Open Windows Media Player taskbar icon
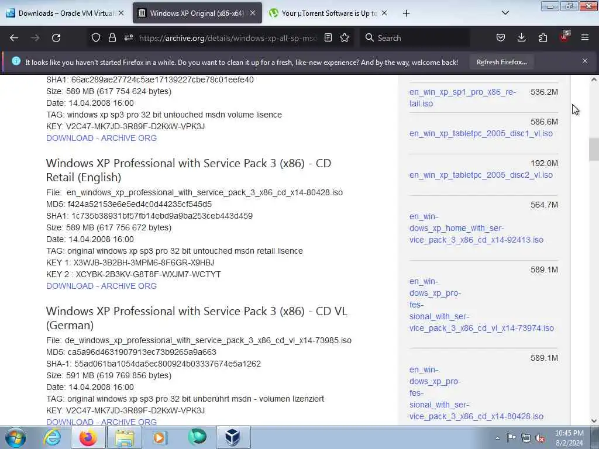Screen dimensions: 599x449 160,437
